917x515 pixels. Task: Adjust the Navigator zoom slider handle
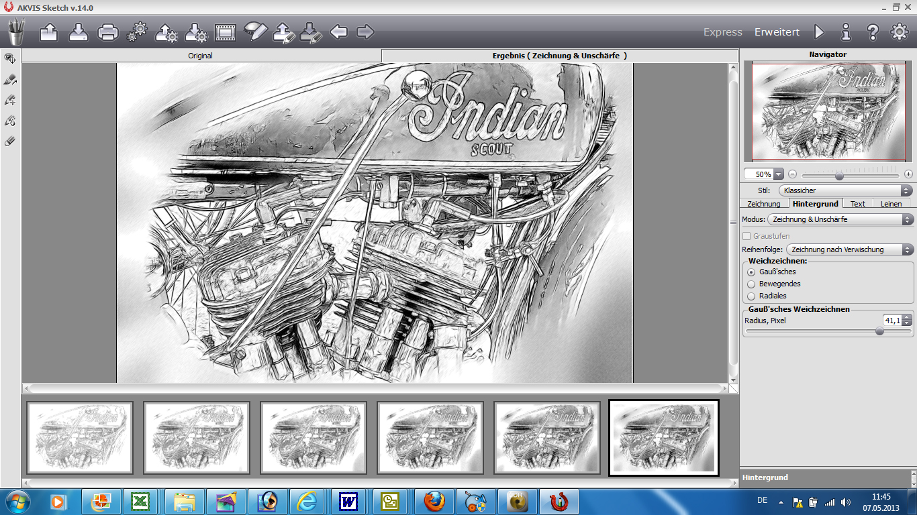point(838,176)
